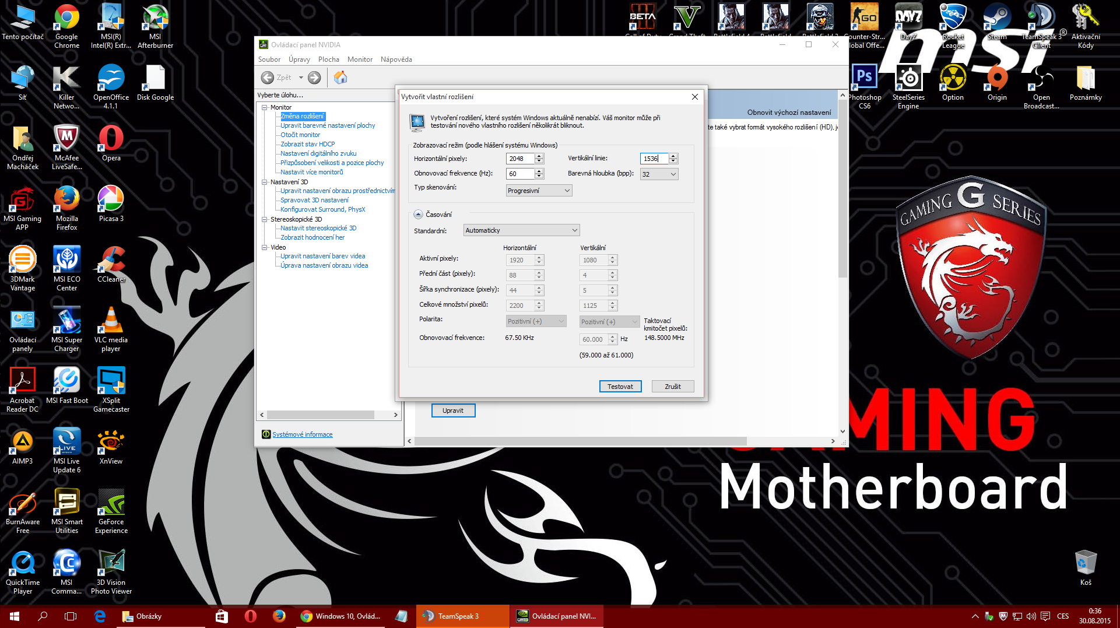Image resolution: width=1120 pixels, height=628 pixels.
Task: Open the Typ skenování Progresivní dropdown
Action: (x=539, y=191)
